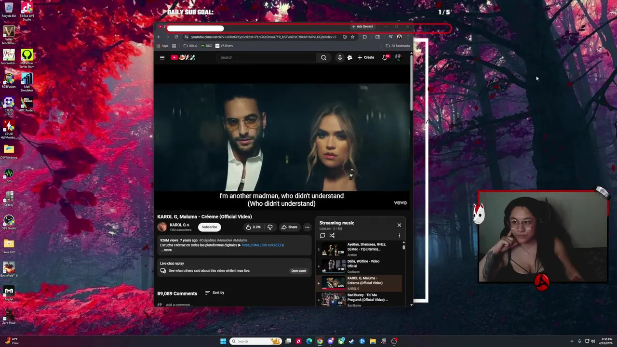The image size is (617, 347).
Task: Open the UKG bookmark
Action: coord(206,46)
